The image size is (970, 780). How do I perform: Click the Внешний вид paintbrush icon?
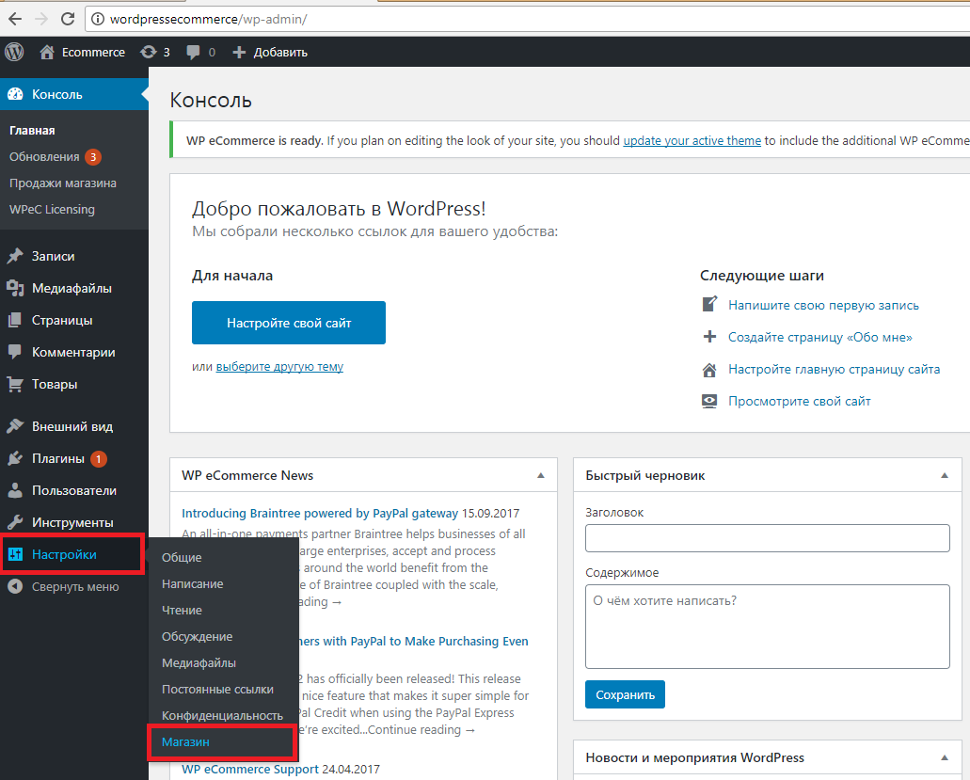pos(15,426)
